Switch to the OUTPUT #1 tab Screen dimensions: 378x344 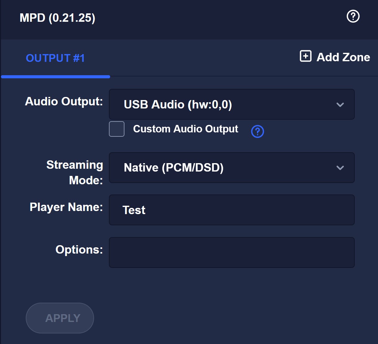pyautogui.click(x=55, y=58)
